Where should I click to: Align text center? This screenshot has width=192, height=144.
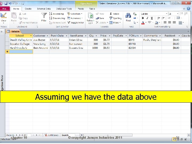tap(170, 22)
